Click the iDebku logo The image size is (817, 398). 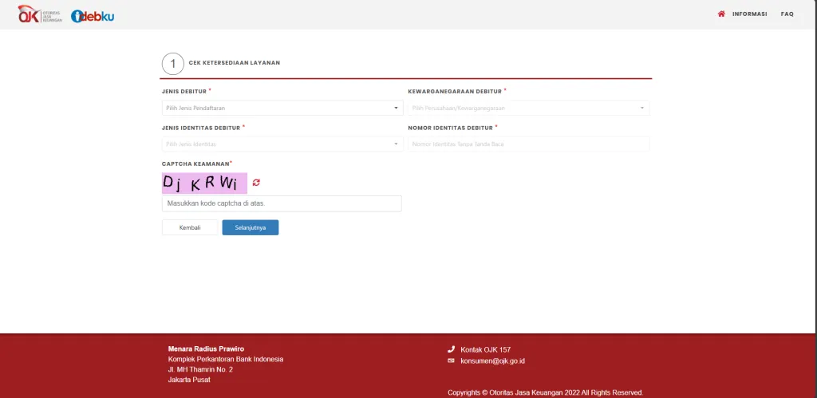pyautogui.click(x=93, y=16)
